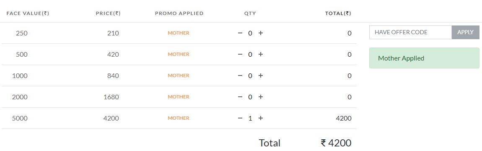
Task: Click plus icon in the 500 row
Action: (x=260, y=54)
